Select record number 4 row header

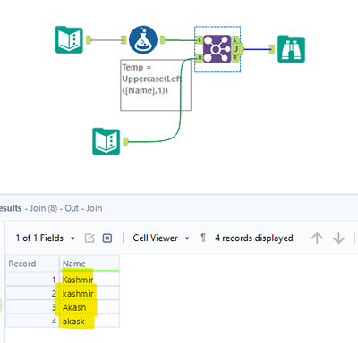32,322
